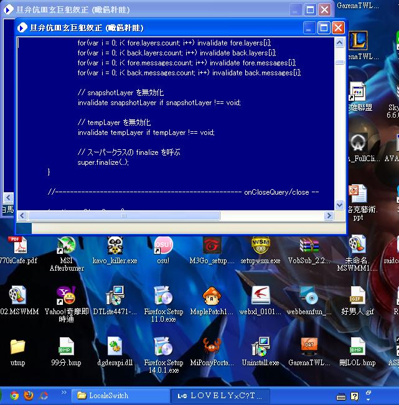
Task: Click back window's horizontal scroll left arrow
Action: pyautogui.click(x=8, y=198)
